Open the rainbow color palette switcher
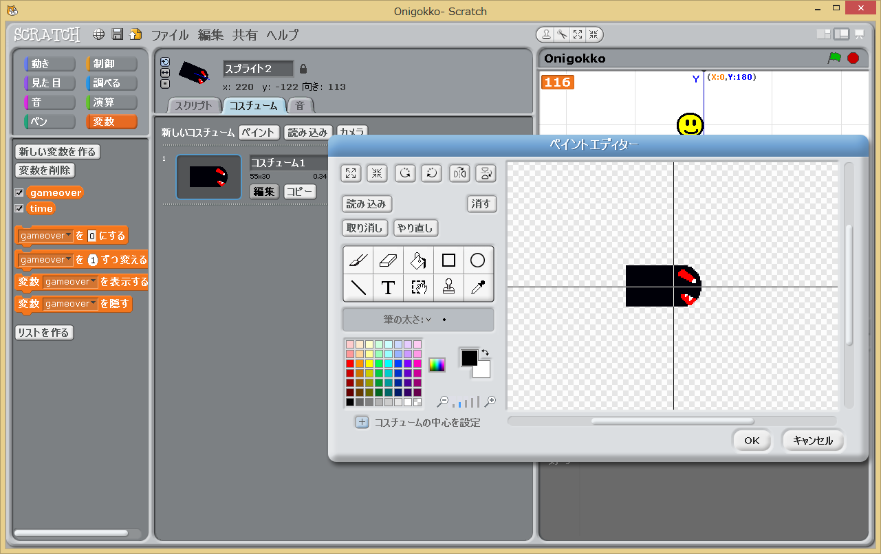Screen dimensions: 881x554 point(437,365)
